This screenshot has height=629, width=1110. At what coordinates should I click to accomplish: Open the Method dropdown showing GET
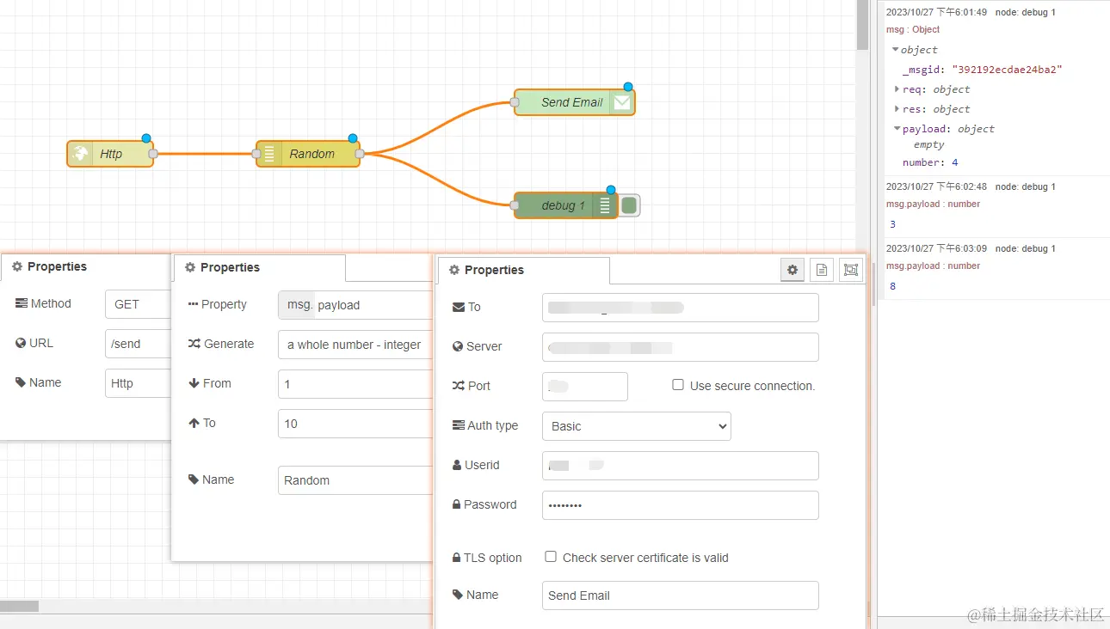[x=138, y=304]
